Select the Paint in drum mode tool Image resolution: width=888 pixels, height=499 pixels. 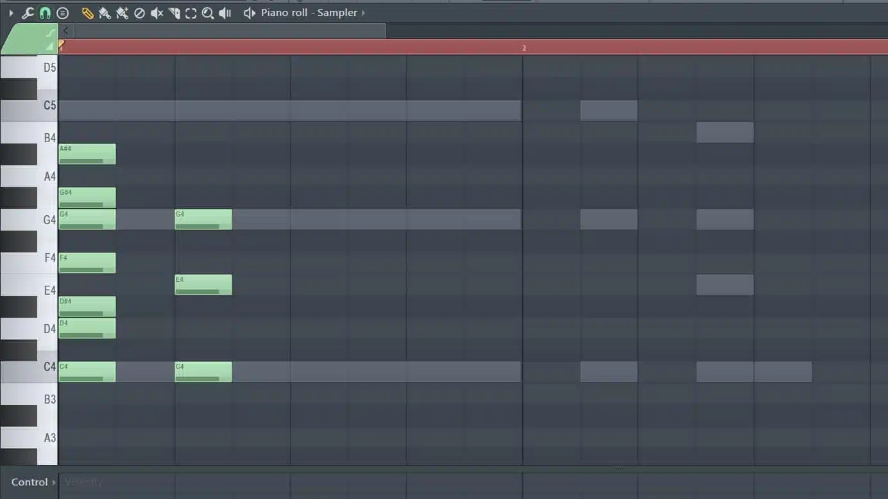point(122,13)
